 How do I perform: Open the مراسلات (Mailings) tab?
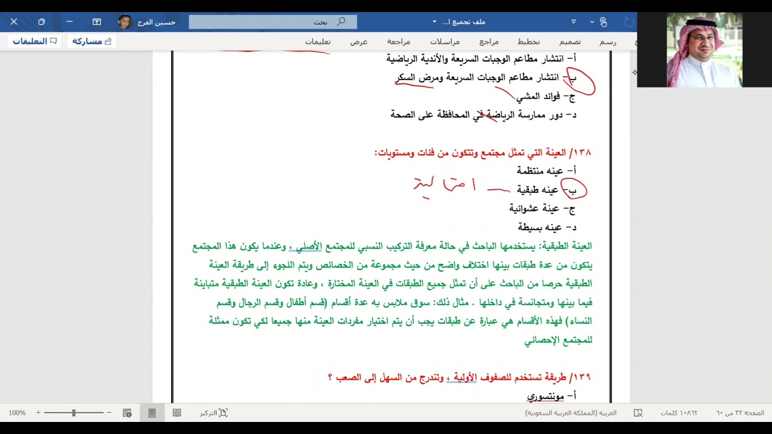pyautogui.click(x=445, y=42)
